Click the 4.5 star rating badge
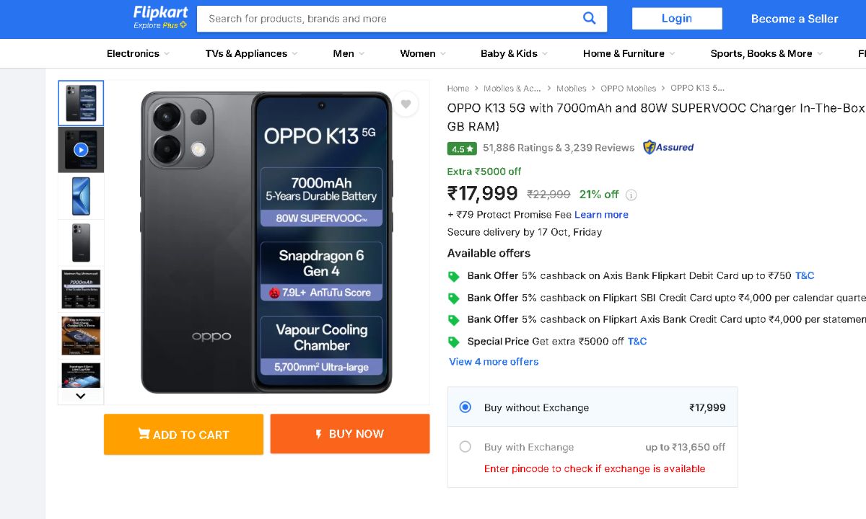Viewport: 866px width, 519px height. (462, 148)
